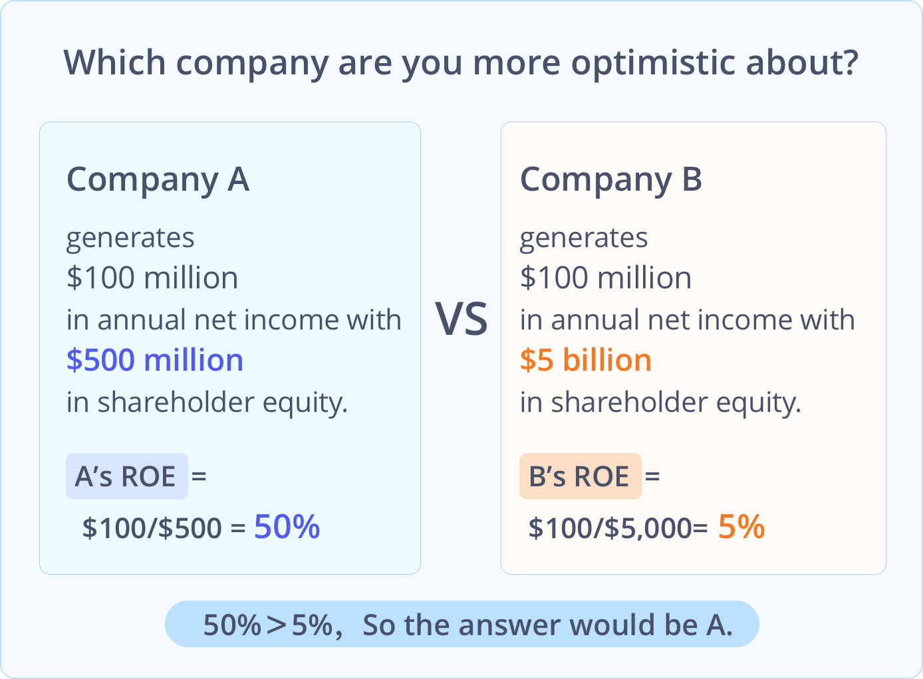Click the B's ROE label badge
923x679 pixels.
coord(580,476)
